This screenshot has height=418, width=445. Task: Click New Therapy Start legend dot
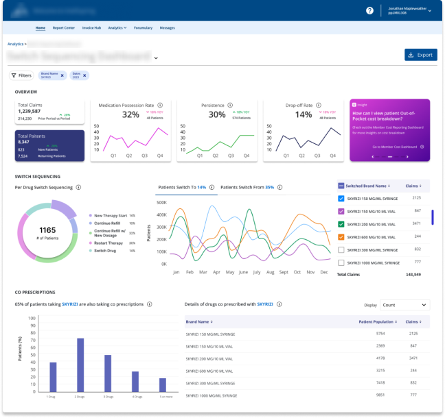click(x=91, y=216)
